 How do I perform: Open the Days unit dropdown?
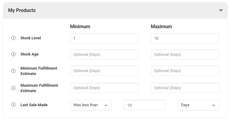tap(198, 105)
